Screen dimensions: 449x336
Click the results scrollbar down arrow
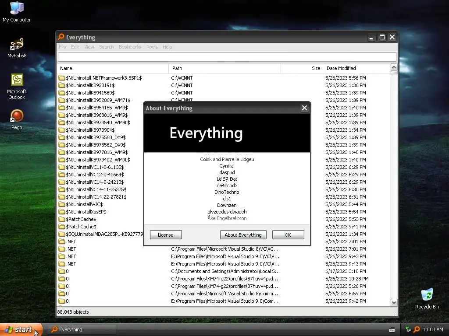394,303
